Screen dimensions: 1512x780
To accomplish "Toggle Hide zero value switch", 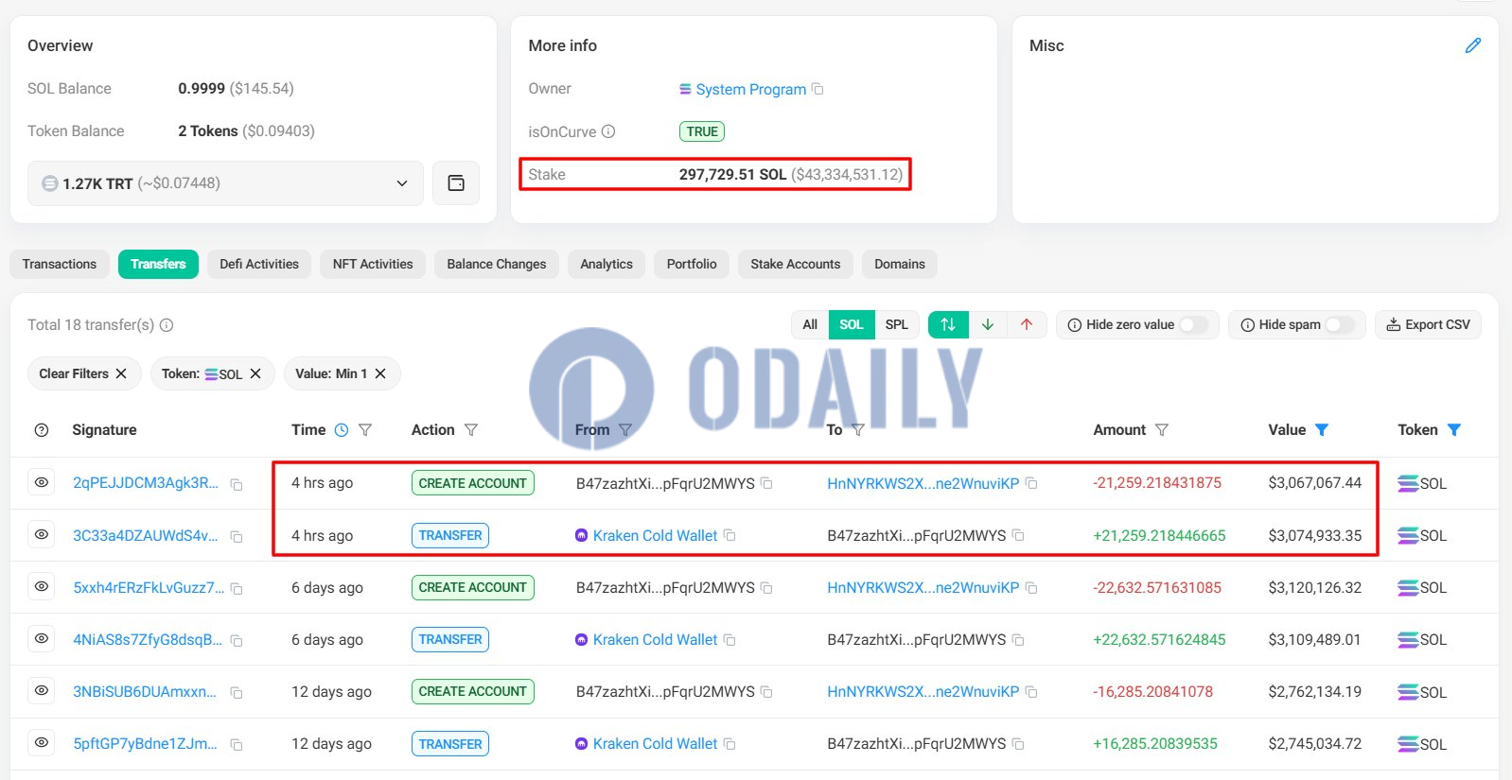I will (1194, 324).
